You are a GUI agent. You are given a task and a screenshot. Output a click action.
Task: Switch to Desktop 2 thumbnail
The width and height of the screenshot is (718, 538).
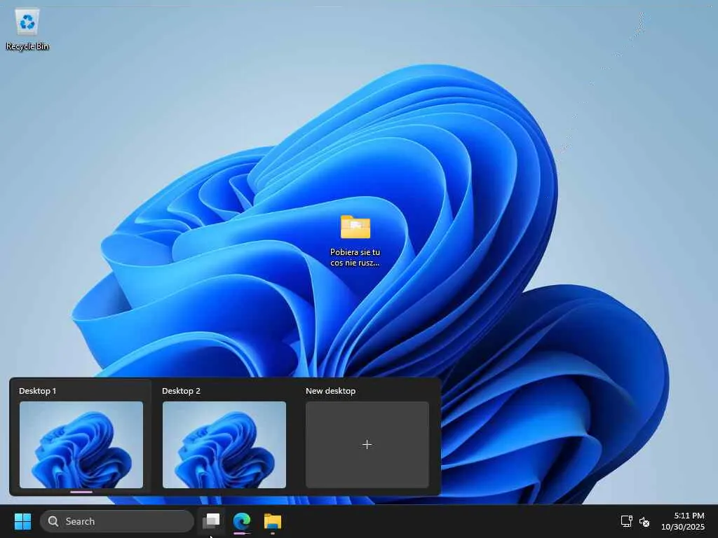[x=224, y=445]
